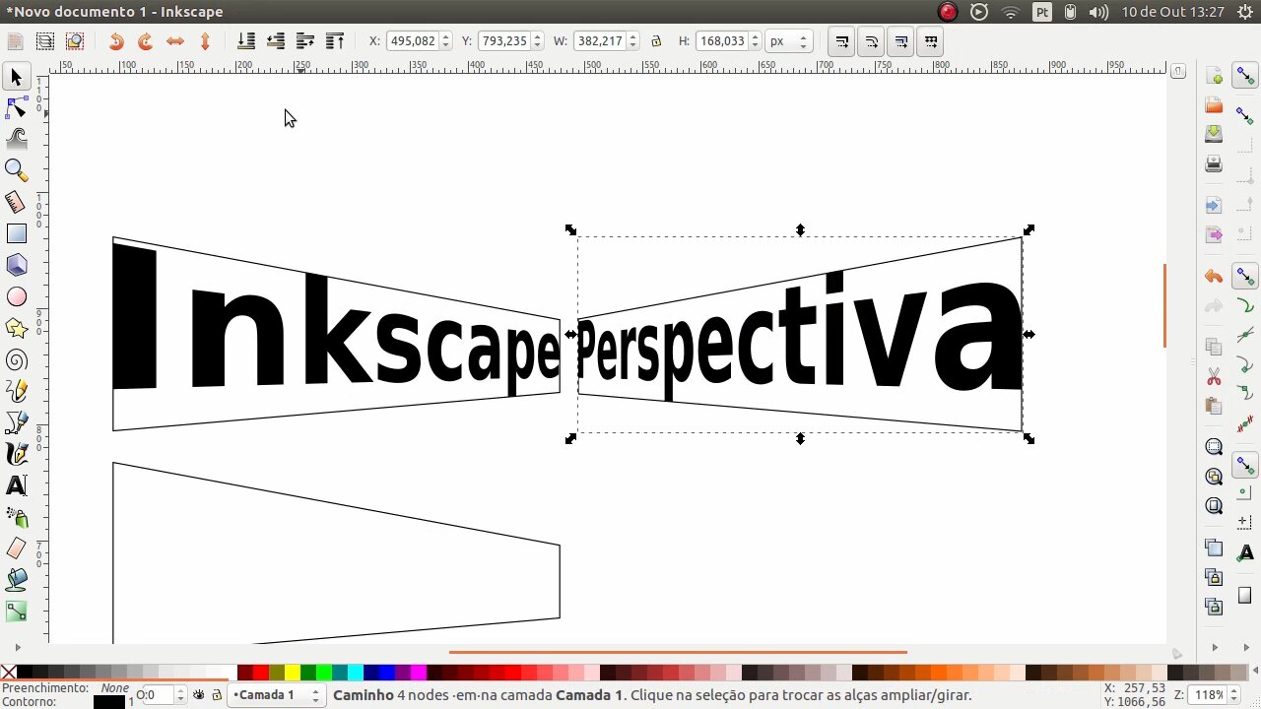The height and width of the screenshot is (709, 1261).
Task: Raise selection to top
Action: (x=335, y=41)
